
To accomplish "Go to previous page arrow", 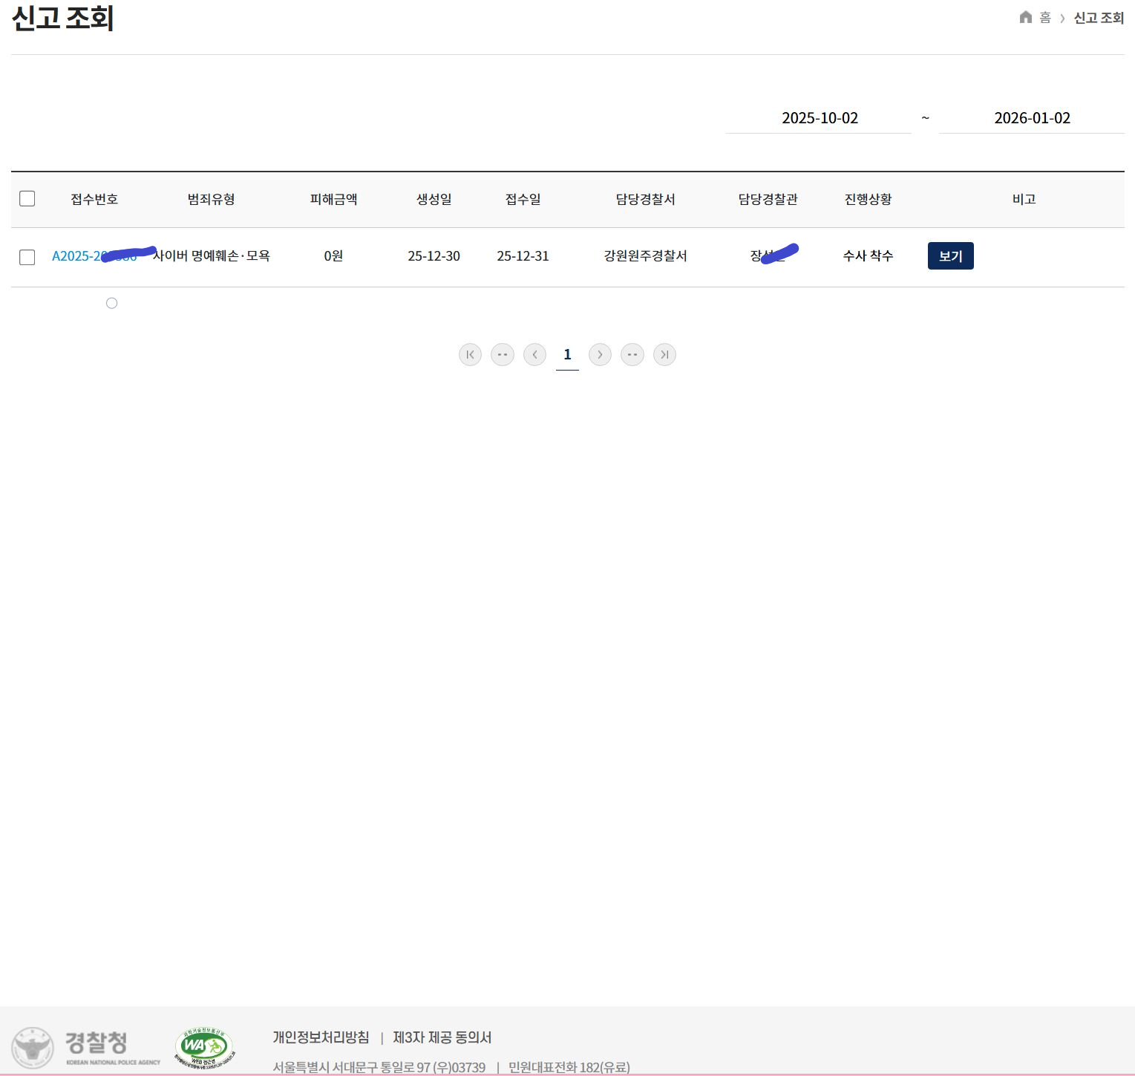I will click(x=534, y=355).
